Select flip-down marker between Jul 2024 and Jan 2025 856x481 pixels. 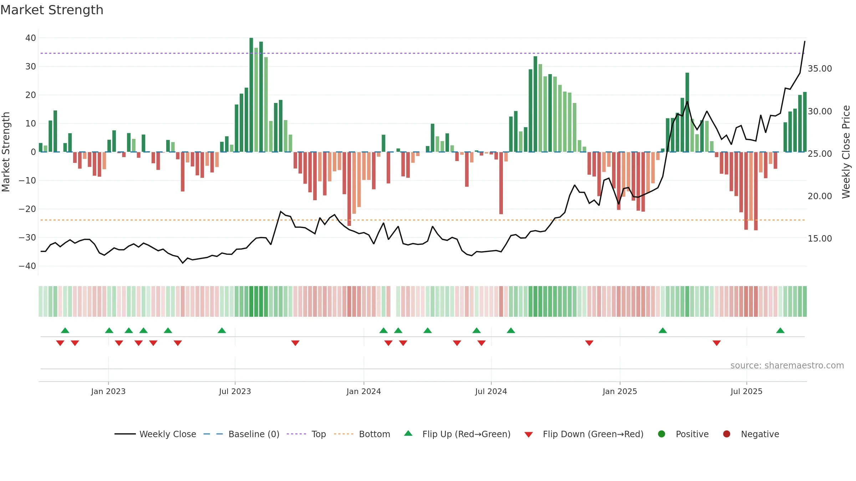coord(589,343)
